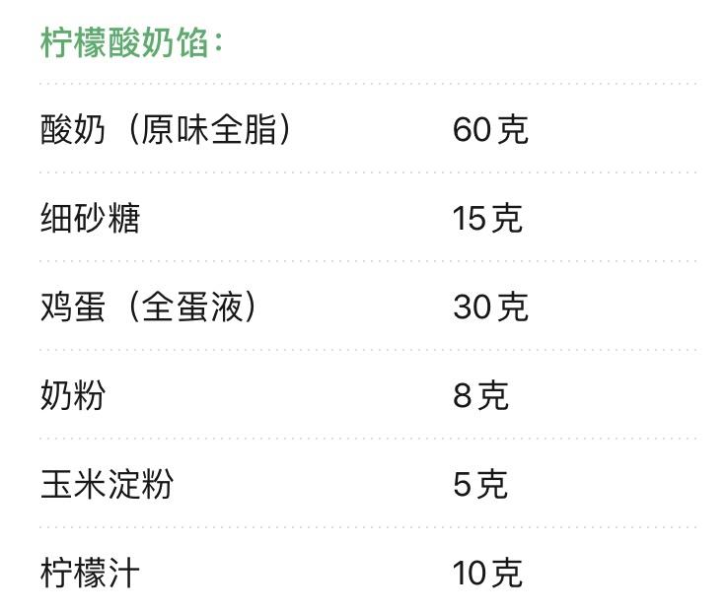This screenshot has width=728, height=614.
Task: Click the 15克 sugar amount
Action: [487, 218]
